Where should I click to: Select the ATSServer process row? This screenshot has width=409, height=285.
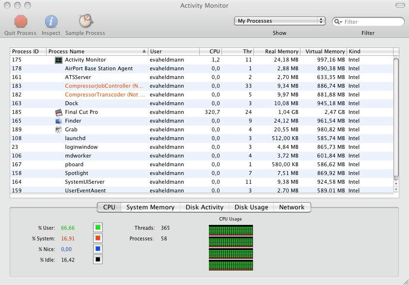(x=202, y=77)
